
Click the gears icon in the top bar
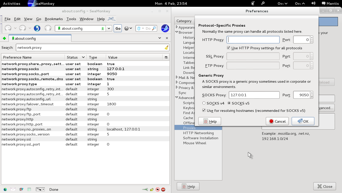point(263,4)
